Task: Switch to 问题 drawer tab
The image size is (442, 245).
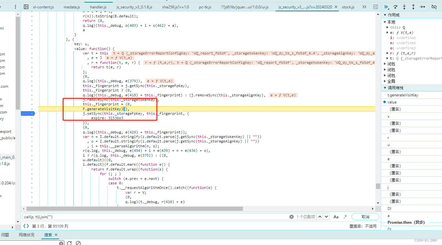Action: pyautogui.click(x=5, y=235)
